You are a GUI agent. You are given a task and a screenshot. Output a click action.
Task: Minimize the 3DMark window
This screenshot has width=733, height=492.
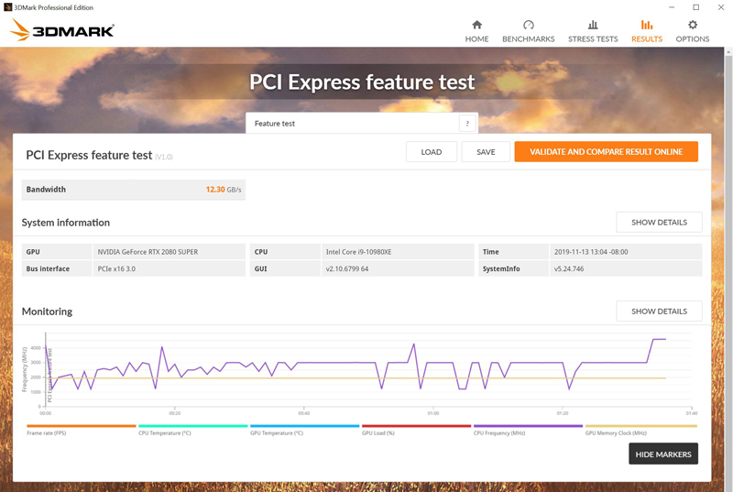[672, 7]
